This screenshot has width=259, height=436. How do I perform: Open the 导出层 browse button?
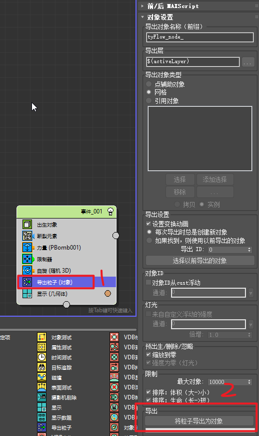pos(247,62)
